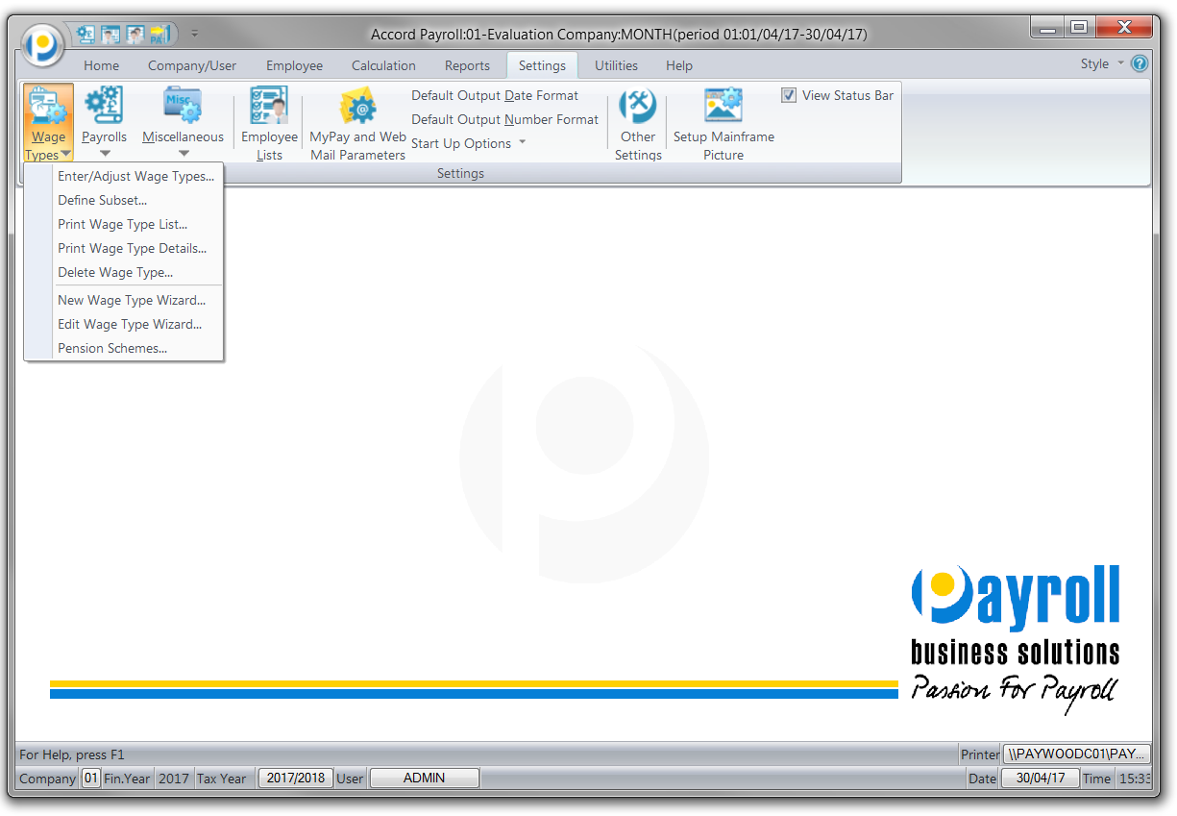Click the Tax Year 2017/2018 field

pos(295,779)
